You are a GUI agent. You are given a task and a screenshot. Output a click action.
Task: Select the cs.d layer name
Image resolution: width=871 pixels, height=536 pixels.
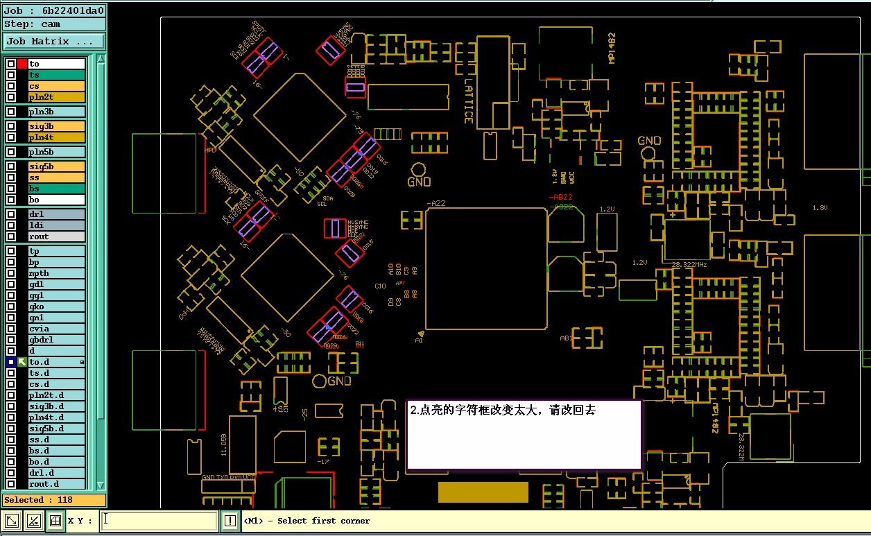56,384
